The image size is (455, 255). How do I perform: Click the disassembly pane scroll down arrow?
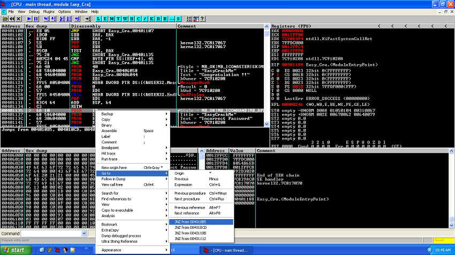point(267,124)
